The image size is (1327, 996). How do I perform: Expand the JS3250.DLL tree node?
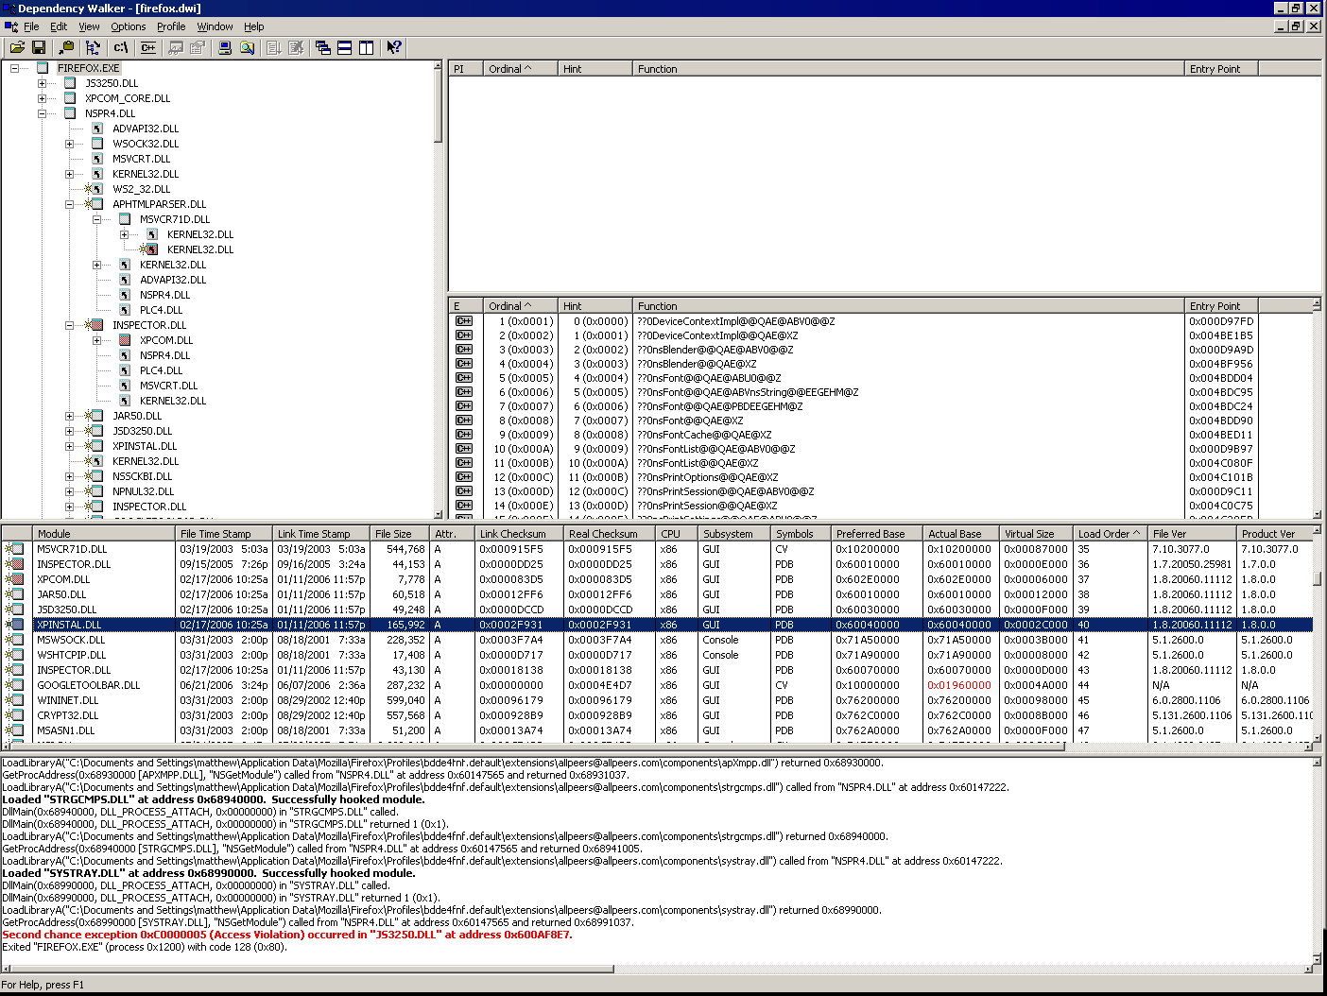pyautogui.click(x=43, y=83)
